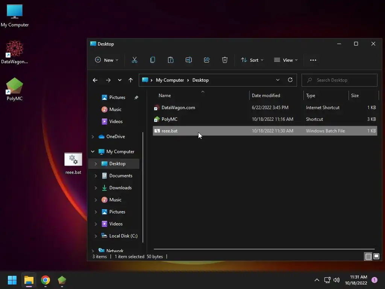Click the Cut scissors icon in toolbar
Viewport: 385px width, 289px height.
coord(135,60)
